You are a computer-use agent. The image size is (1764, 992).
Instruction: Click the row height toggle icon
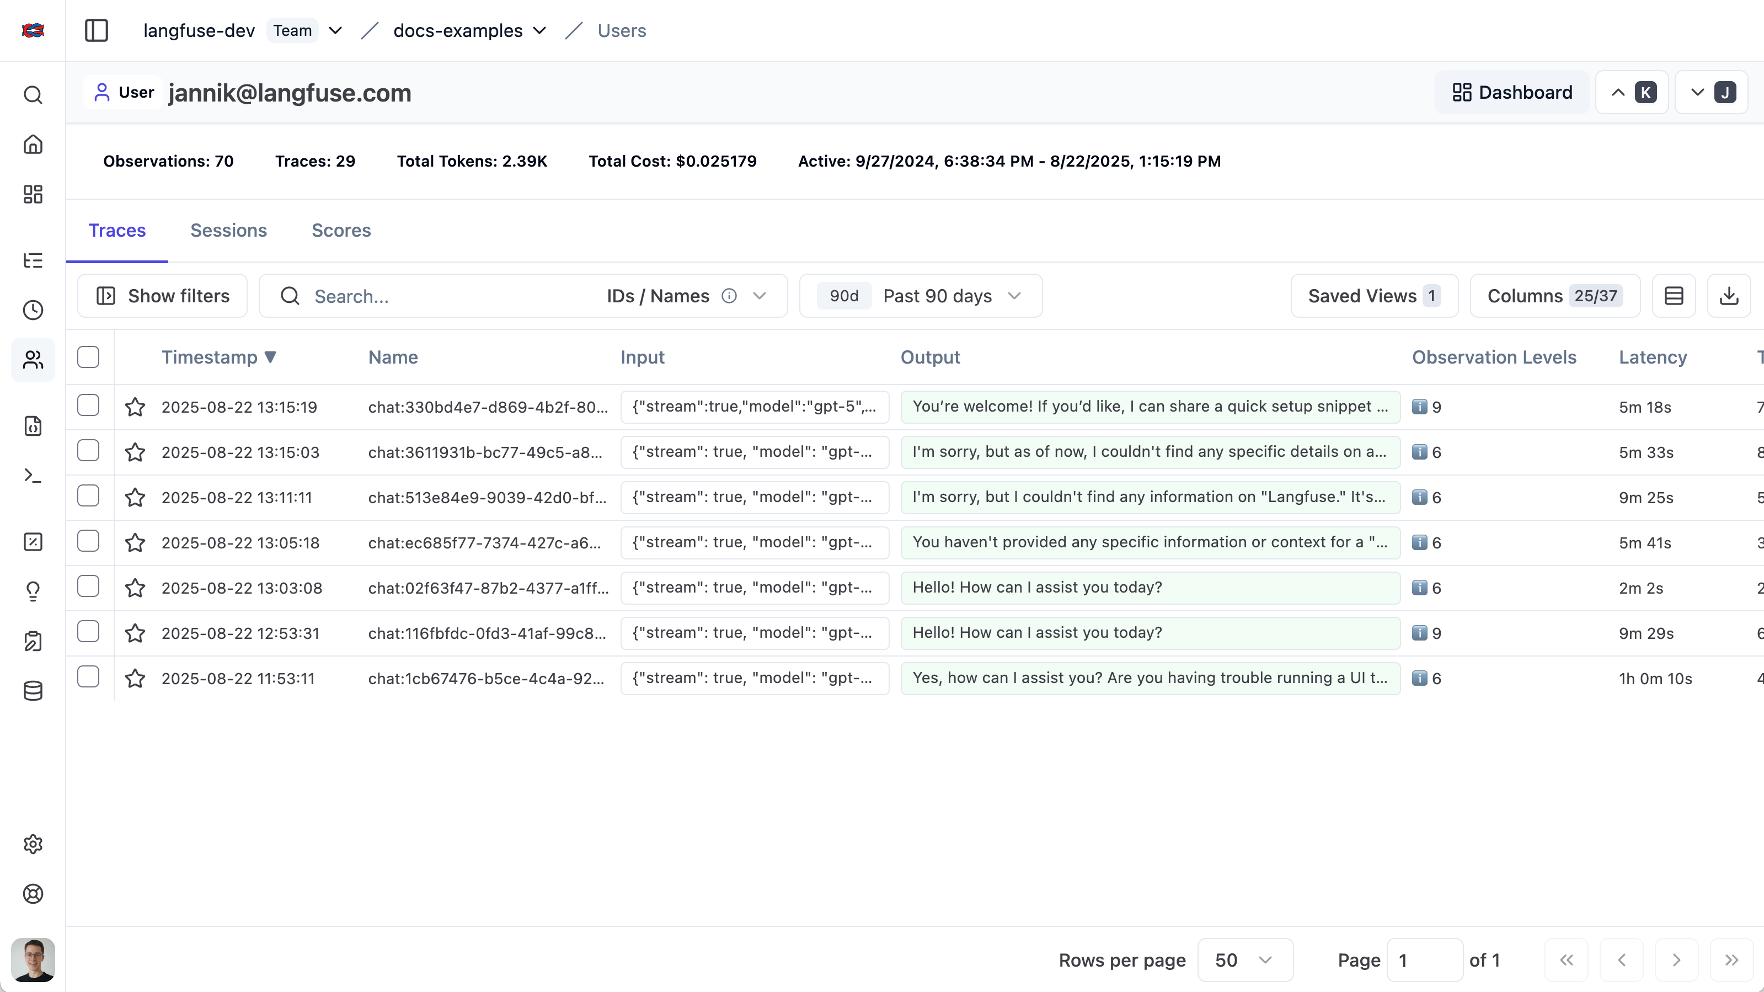coord(1674,296)
